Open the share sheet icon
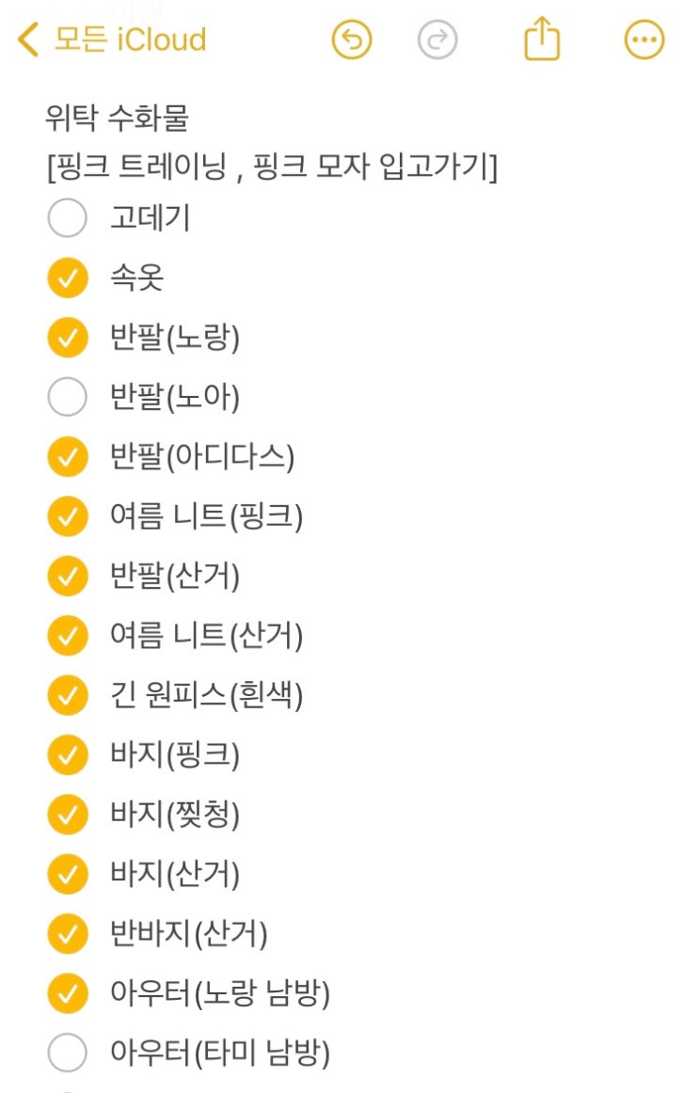 (542, 40)
